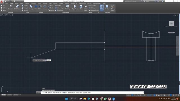Select the Live Section tool
Viewport: 180px width, 101px height.
click(93, 6)
